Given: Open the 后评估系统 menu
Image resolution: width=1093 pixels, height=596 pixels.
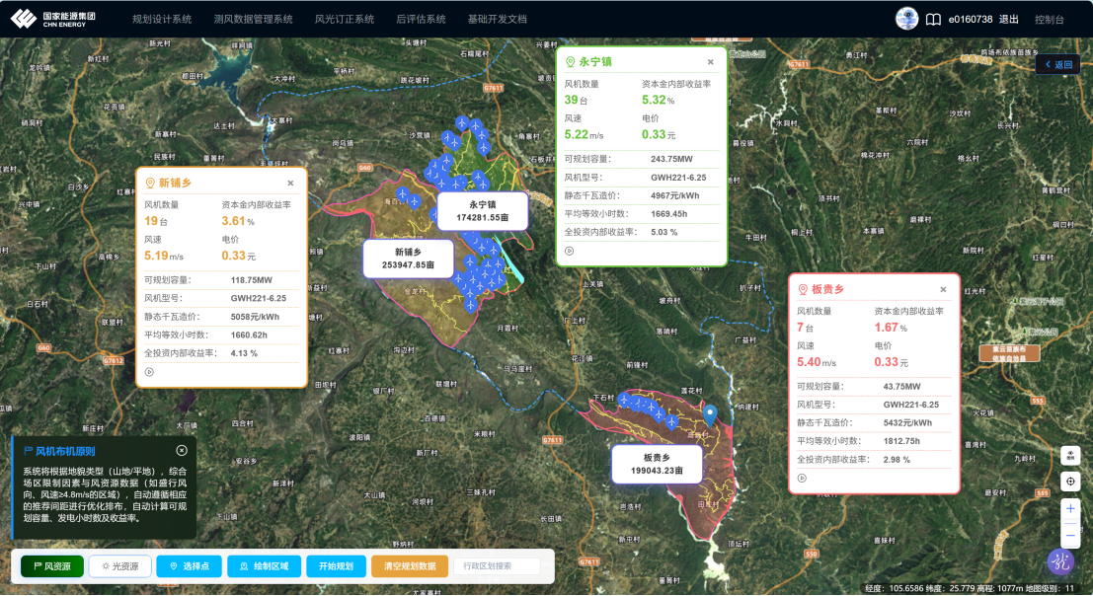Looking at the screenshot, I should point(421,20).
